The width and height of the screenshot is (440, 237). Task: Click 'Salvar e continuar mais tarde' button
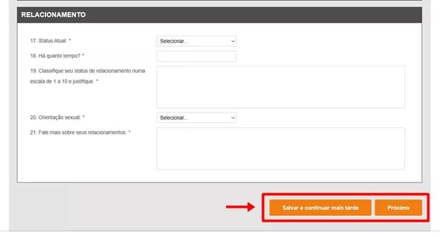coord(320,208)
